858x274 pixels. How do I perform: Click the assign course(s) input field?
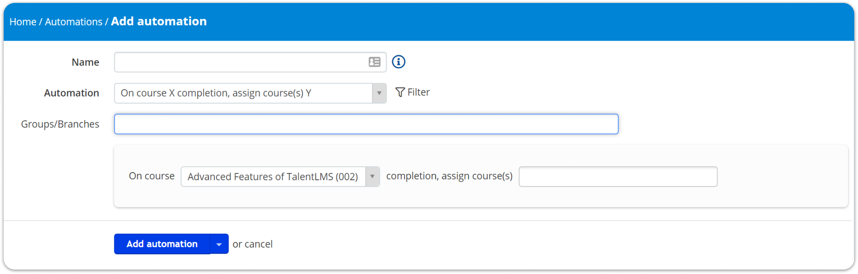coord(618,177)
